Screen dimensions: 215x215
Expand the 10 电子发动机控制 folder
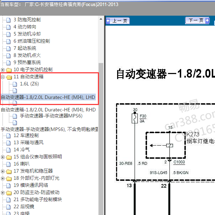tap(2, 70)
